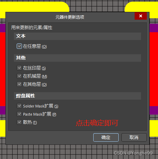Viewport: 158px width, 159px height.
Task: Confirm with the 确定 button
Action: click(x=106, y=137)
